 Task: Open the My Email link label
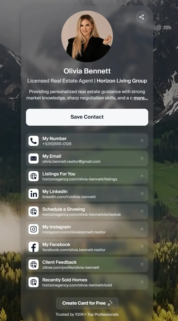52,156
